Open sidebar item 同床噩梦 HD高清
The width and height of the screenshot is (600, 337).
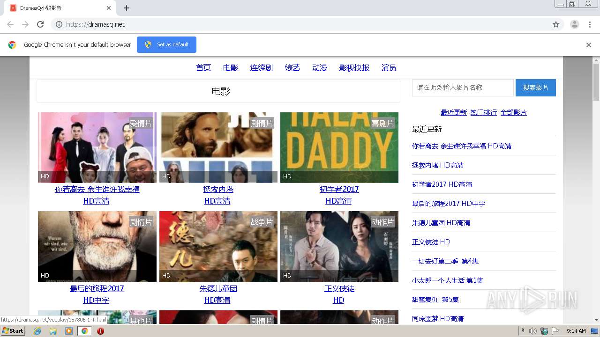click(438, 319)
